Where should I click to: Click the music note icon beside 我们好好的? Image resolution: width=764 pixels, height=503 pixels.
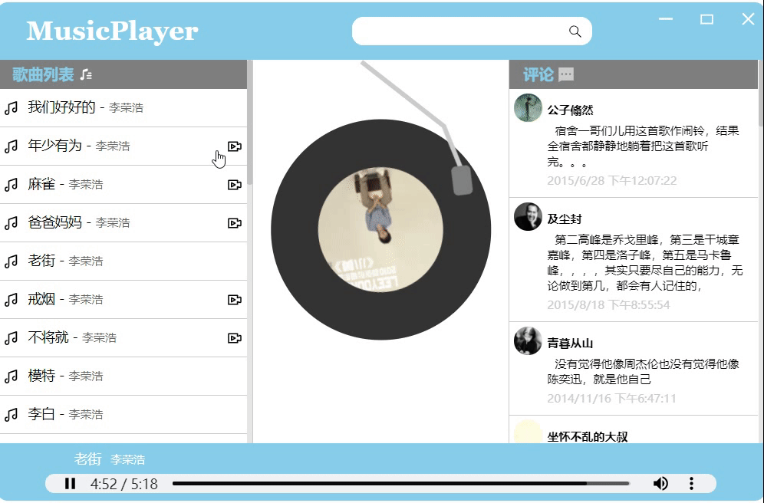tap(11, 107)
